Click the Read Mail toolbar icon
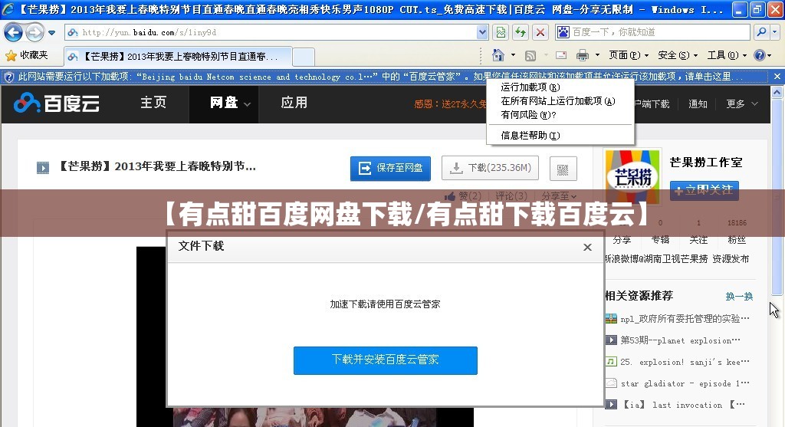This screenshot has width=785, height=427. 561,55
